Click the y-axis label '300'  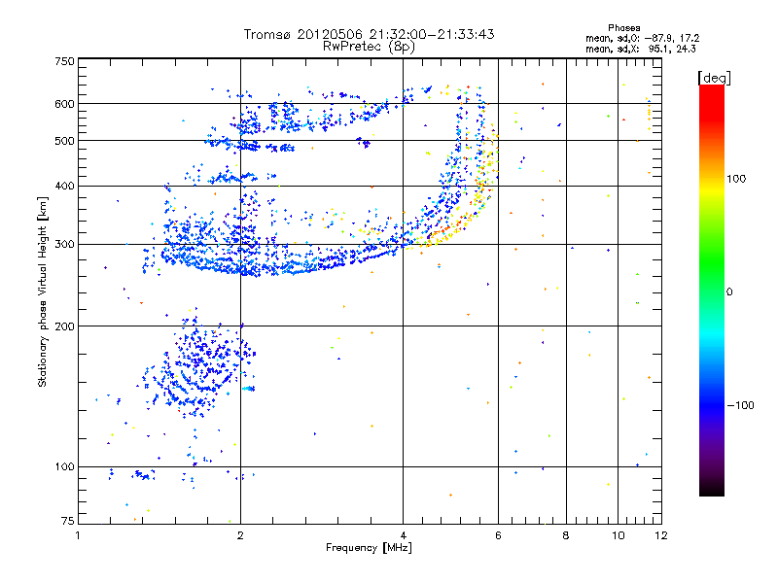(64, 245)
